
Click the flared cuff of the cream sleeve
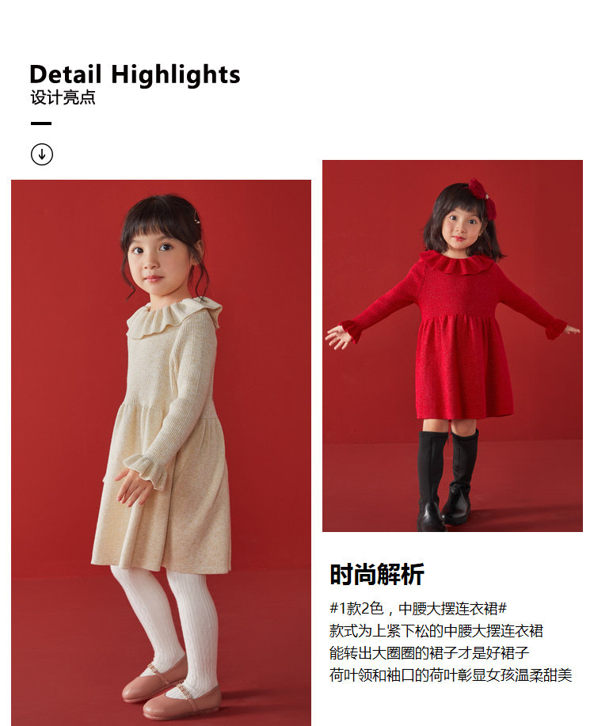coord(147,469)
